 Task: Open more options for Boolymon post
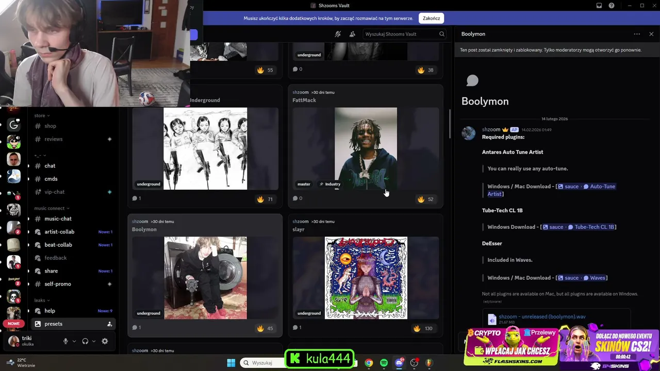pyautogui.click(x=637, y=34)
